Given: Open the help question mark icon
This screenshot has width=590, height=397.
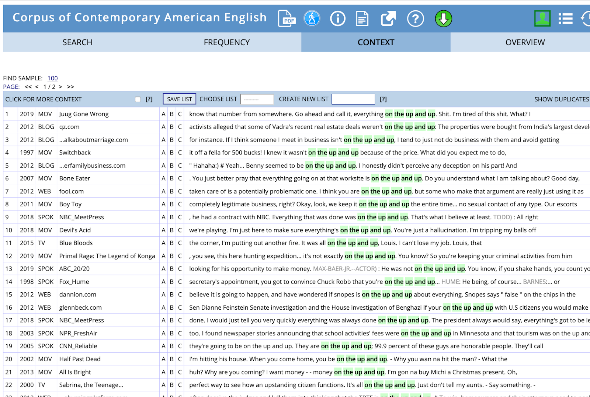Looking at the screenshot, I should click(415, 18).
